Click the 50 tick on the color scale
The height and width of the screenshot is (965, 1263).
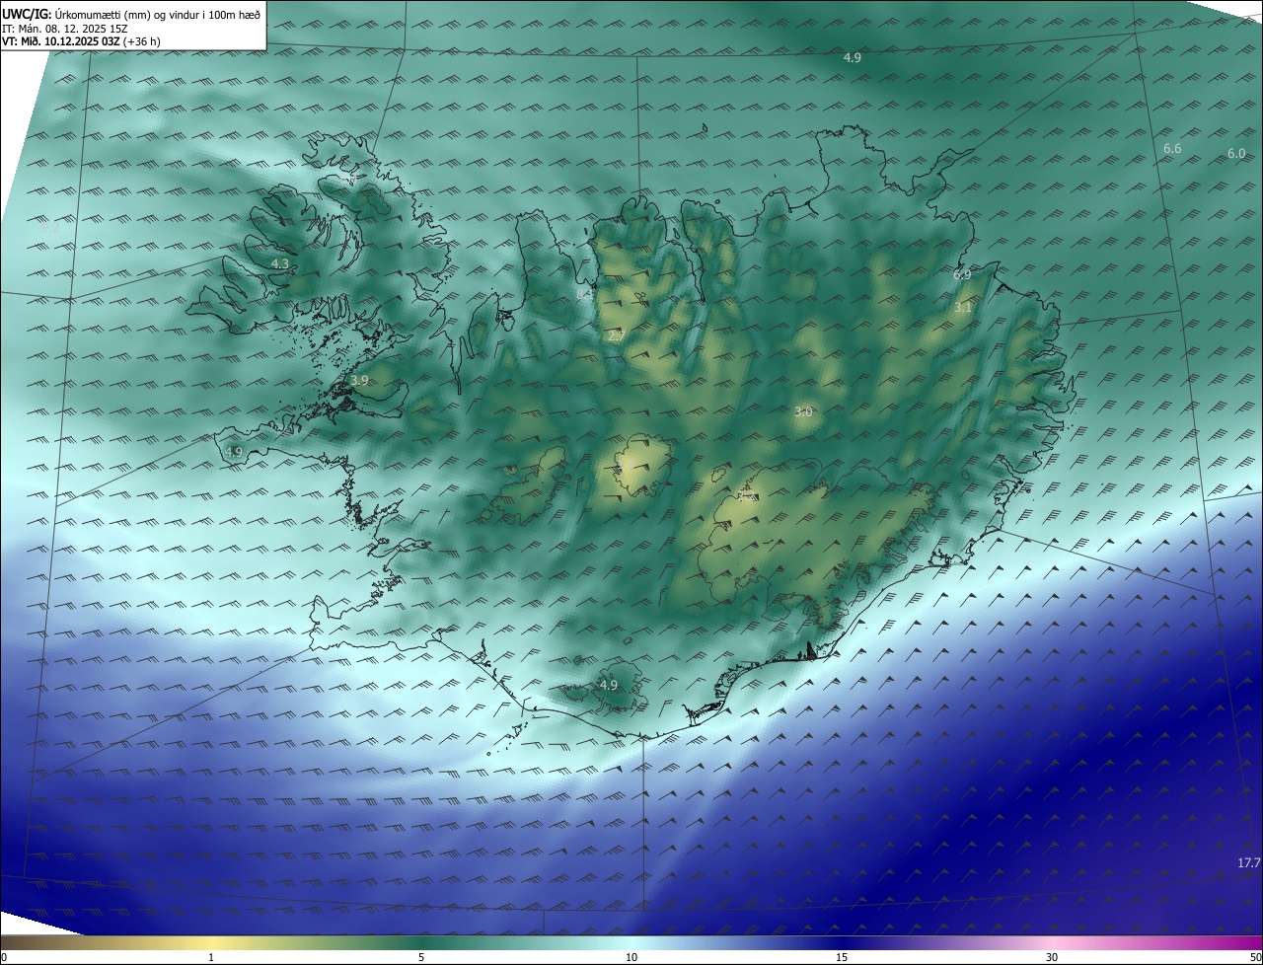1255,957
